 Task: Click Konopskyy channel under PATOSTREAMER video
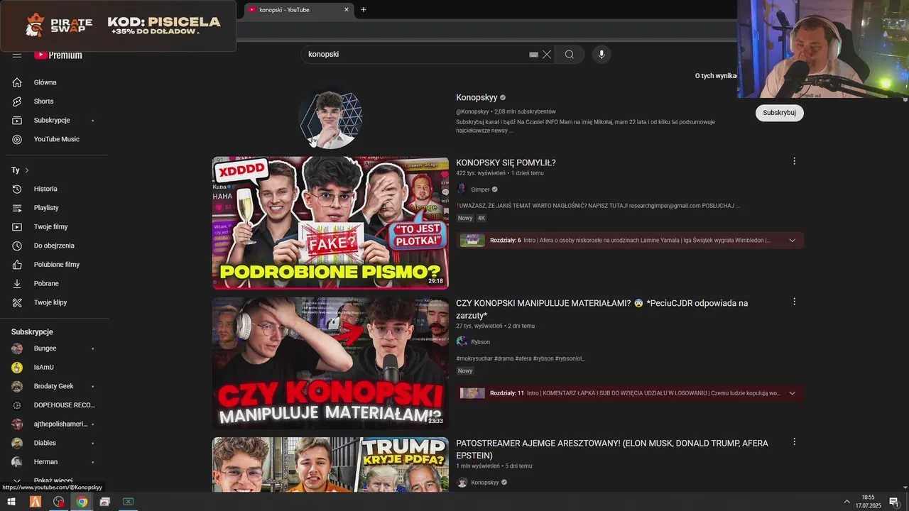485,483
